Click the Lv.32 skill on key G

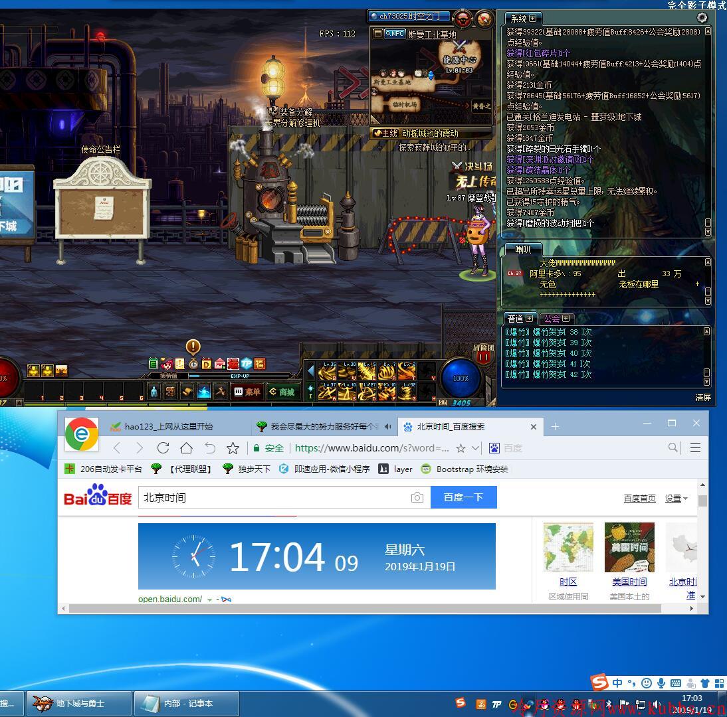point(407,392)
